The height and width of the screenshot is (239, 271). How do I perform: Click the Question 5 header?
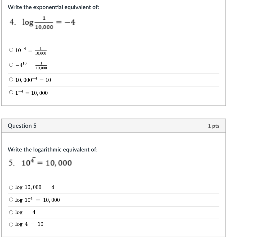point(22,126)
